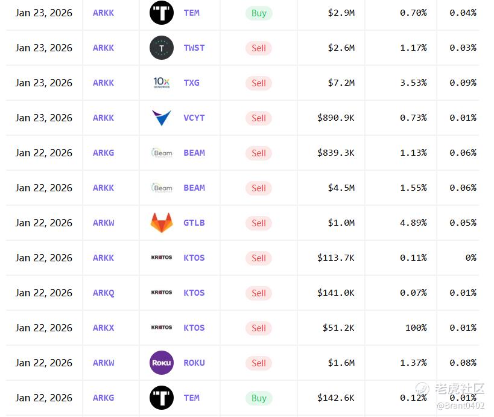Click the Sell badge in the GTLB row
Image resolution: width=494 pixels, height=417 pixels.
click(x=259, y=223)
